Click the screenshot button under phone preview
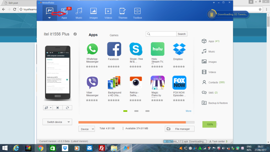 click(46, 108)
